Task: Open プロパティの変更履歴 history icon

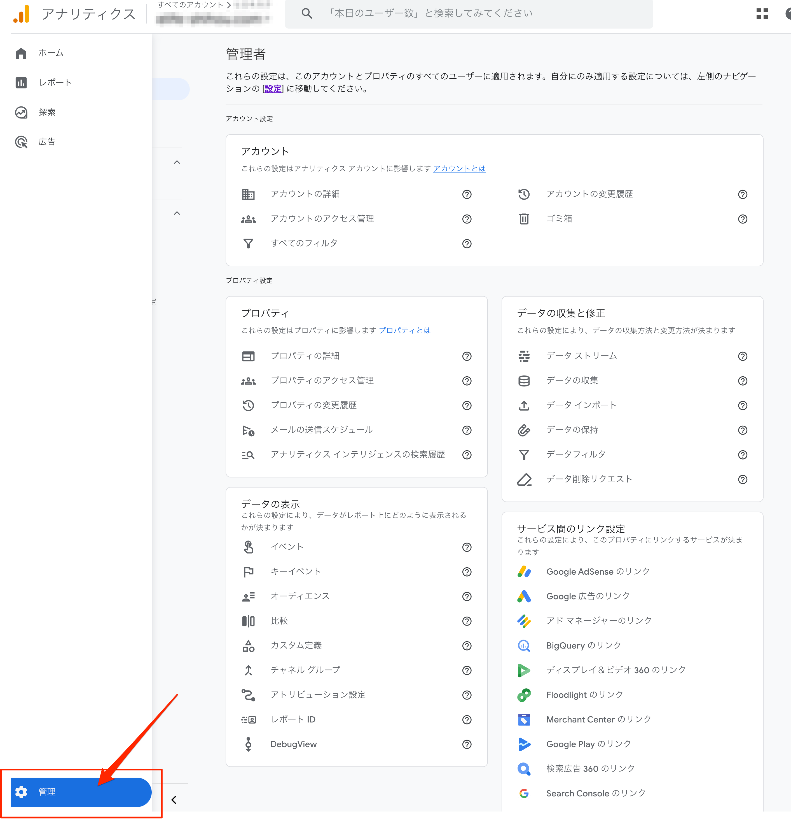Action: tap(248, 405)
